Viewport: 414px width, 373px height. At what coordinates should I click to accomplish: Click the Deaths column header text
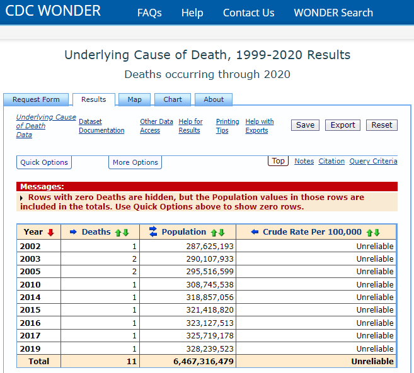(x=96, y=231)
